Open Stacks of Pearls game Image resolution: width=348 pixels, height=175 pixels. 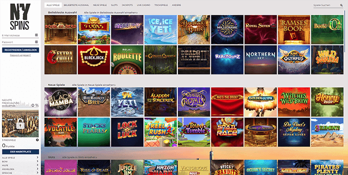[94, 132]
